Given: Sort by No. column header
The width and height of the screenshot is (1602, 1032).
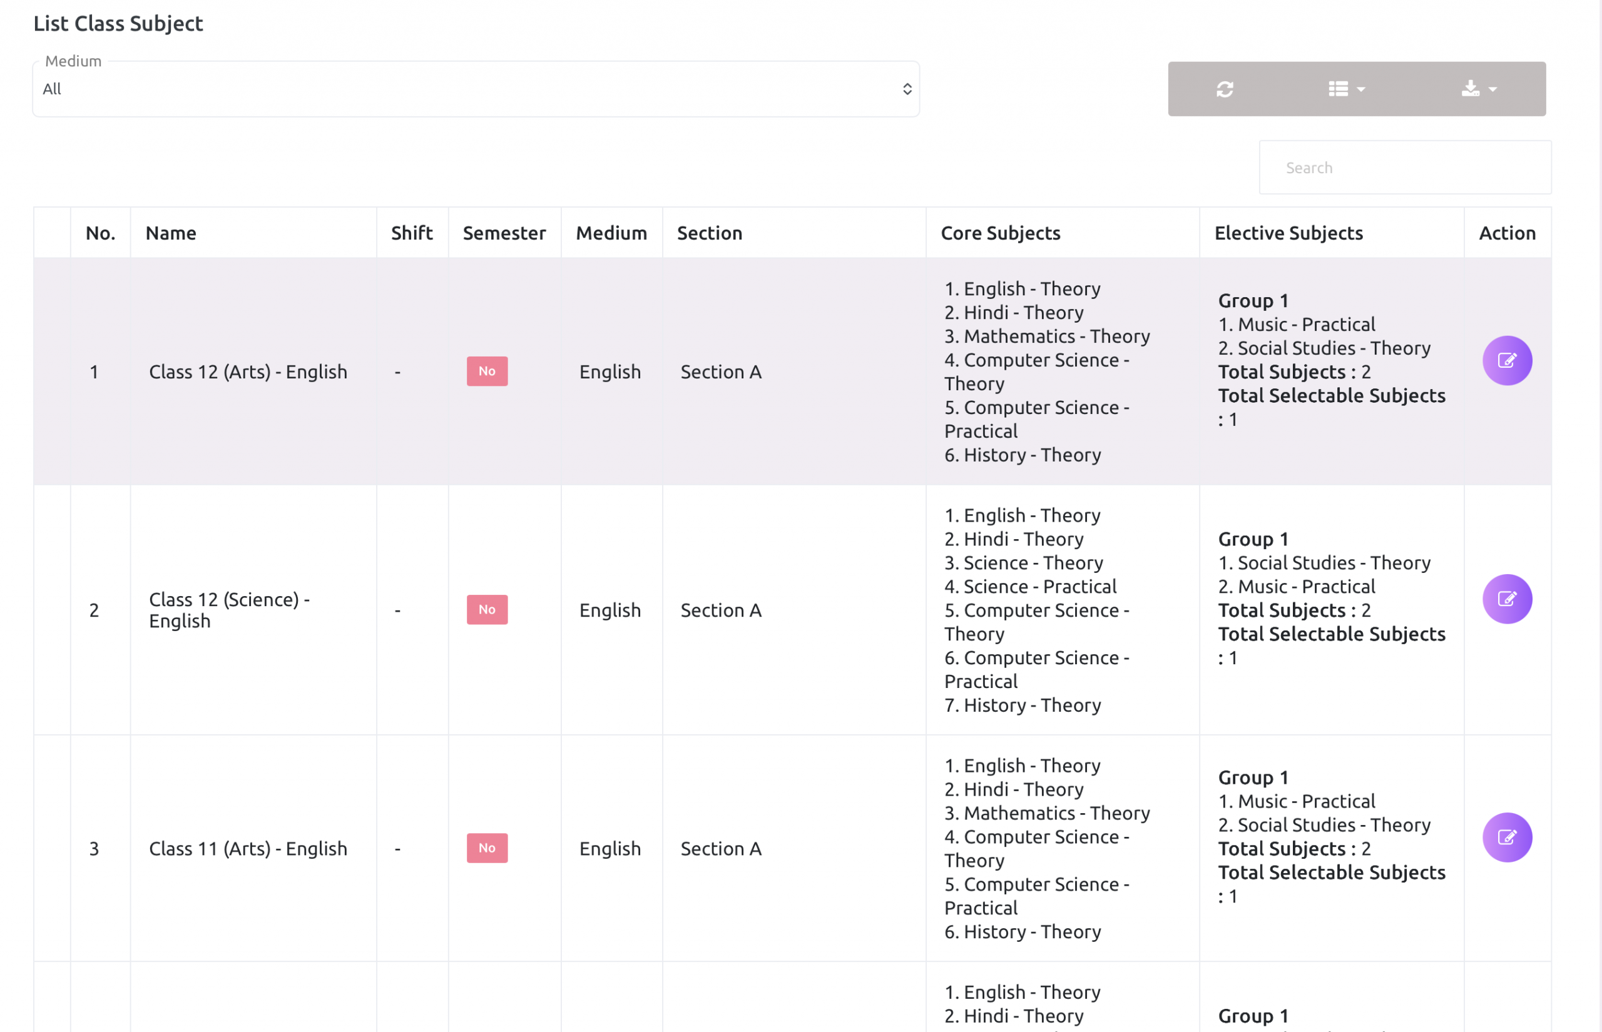Looking at the screenshot, I should click(x=101, y=233).
